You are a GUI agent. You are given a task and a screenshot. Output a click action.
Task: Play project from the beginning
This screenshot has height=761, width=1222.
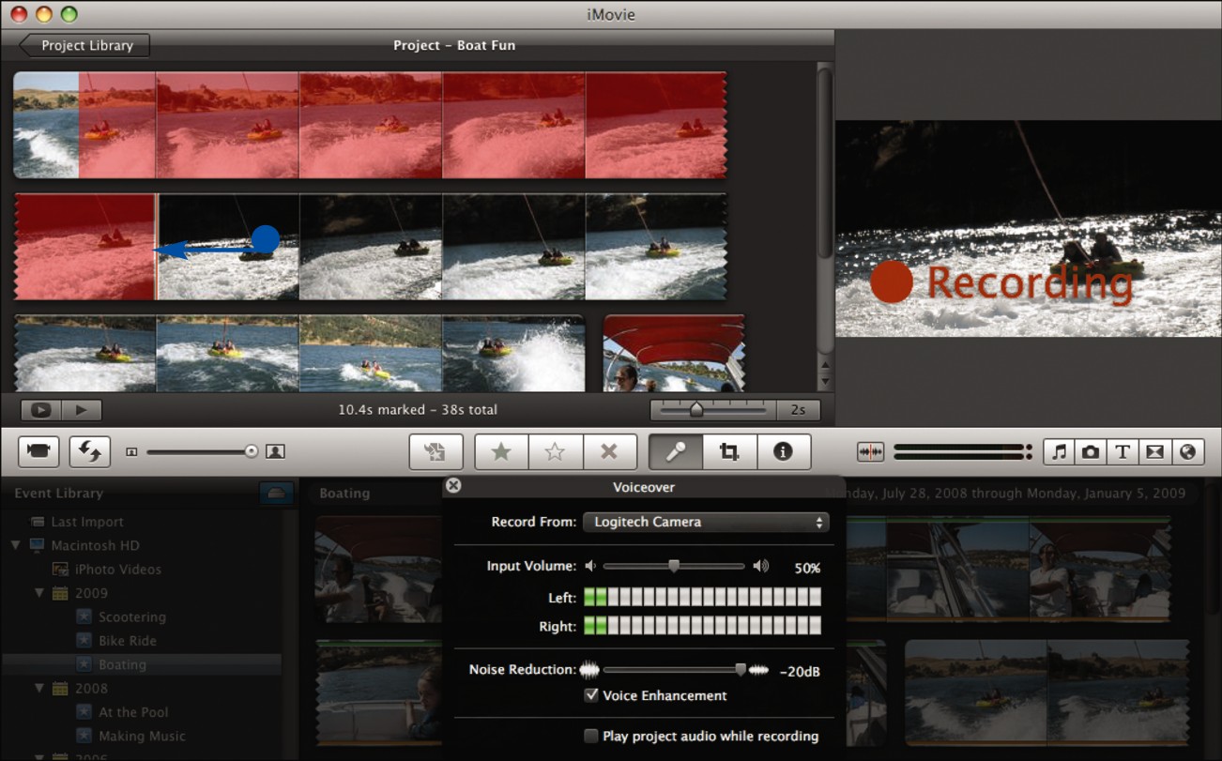(x=82, y=410)
